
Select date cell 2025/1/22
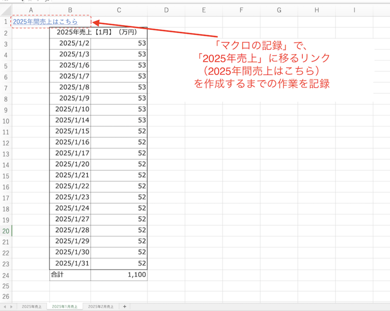click(x=70, y=186)
